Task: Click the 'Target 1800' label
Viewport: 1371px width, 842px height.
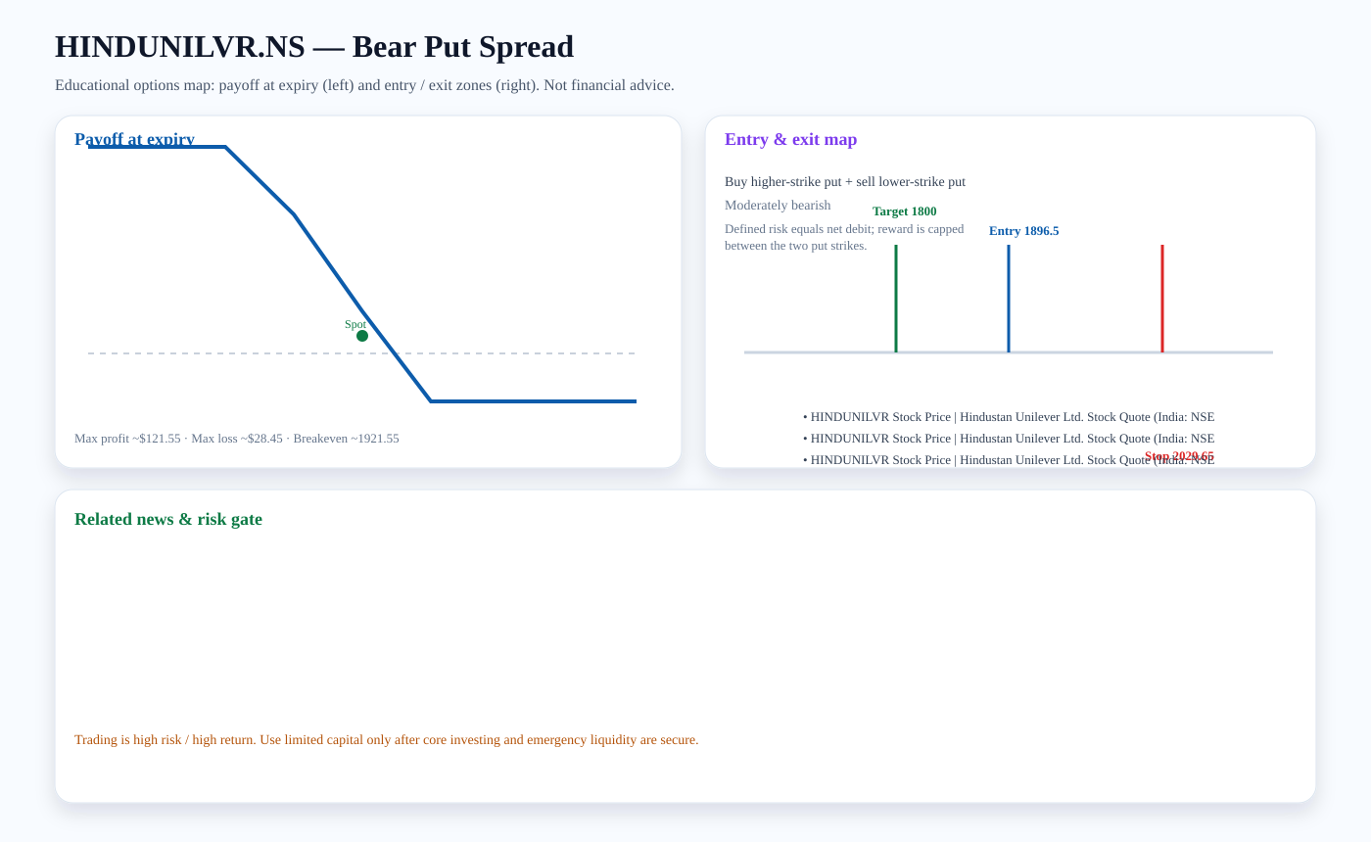Action: click(905, 211)
